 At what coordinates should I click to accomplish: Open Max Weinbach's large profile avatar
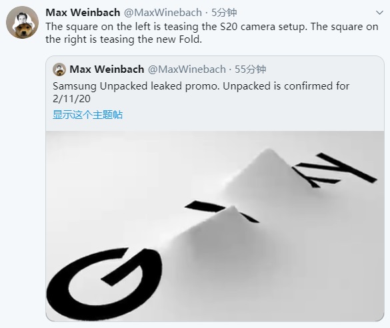(23, 23)
